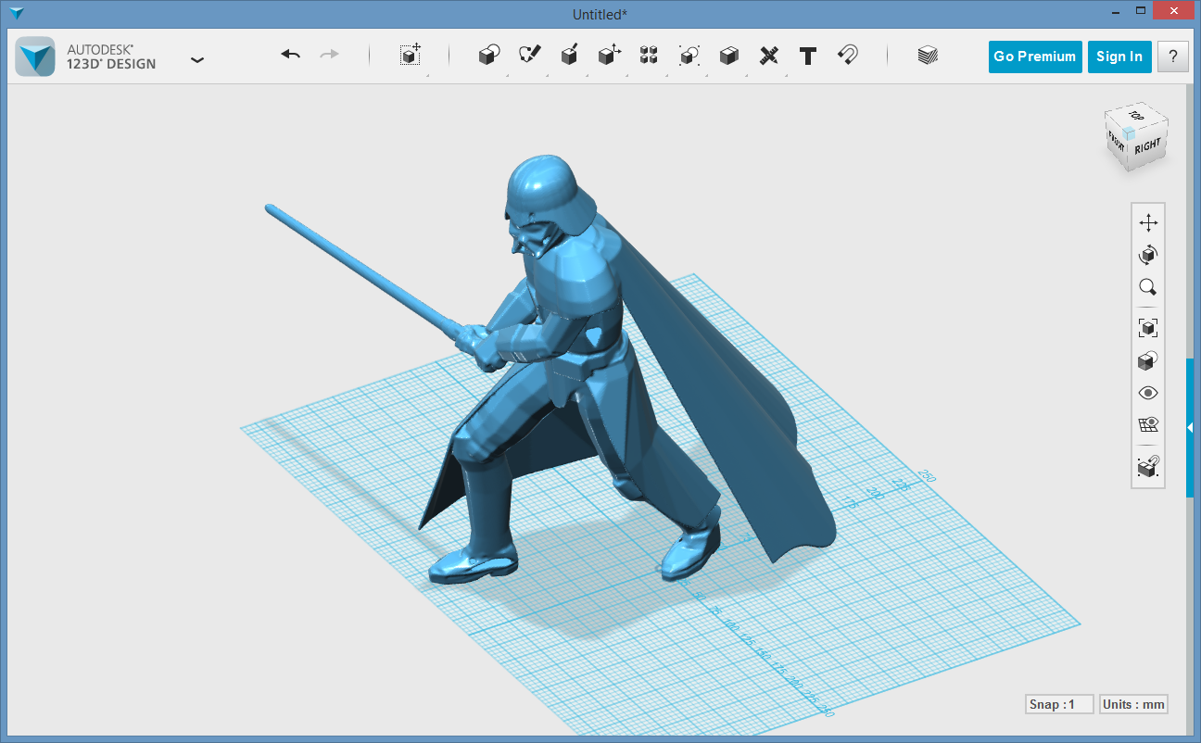Image resolution: width=1201 pixels, height=743 pixels.
Task: Open the Measure ruler tool
Action: [x=768, y=56]
